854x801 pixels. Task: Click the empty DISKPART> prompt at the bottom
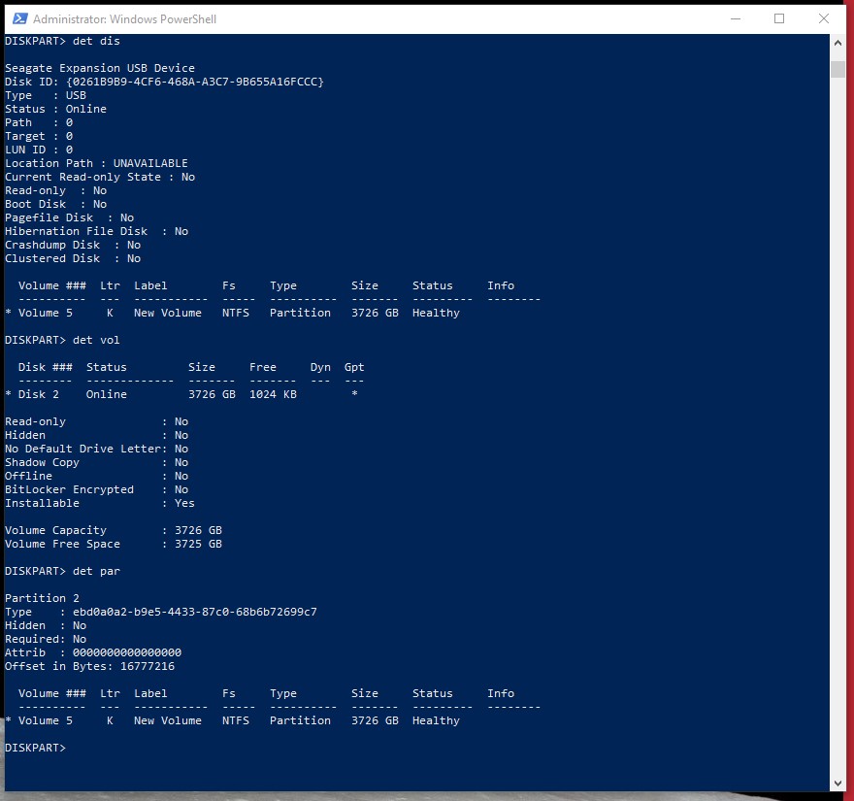(x=35, y=748)
